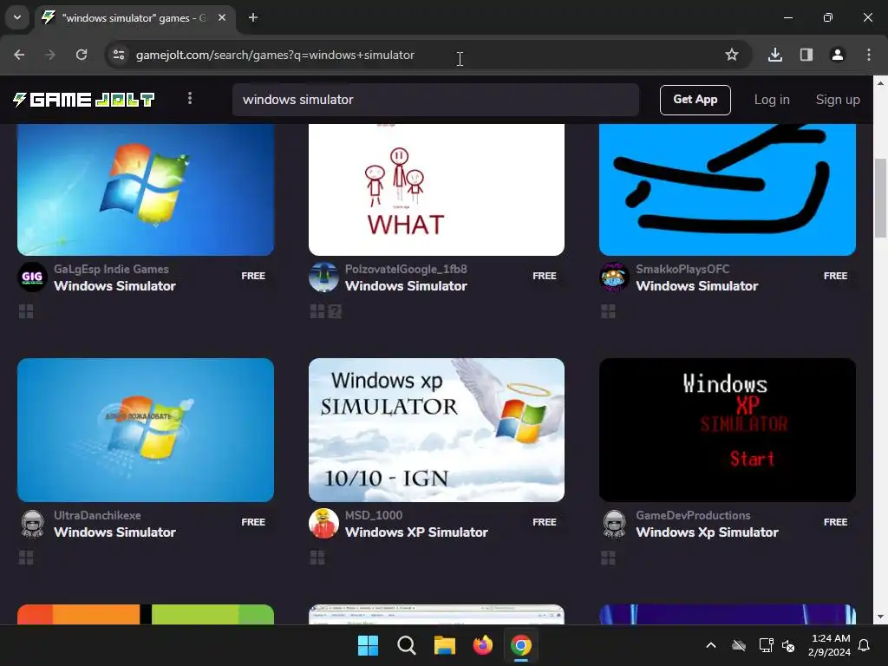Open the Sign up link
Screen dimensions: 888x666
pos(838,100)
